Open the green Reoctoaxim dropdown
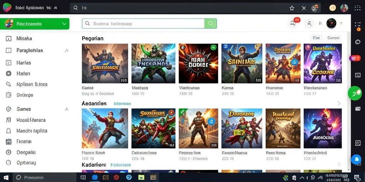The width and height of the screenshot is (365, 182). [x=35, y=24]
